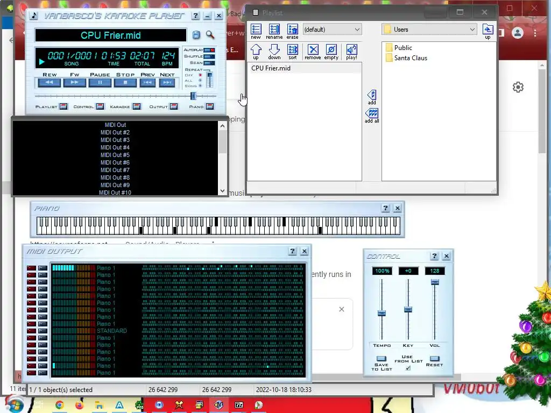Select MIDI Out #9 device
The height and width of the screenshot is (413, 551).
pyautogui.click(x=115, y=185)
